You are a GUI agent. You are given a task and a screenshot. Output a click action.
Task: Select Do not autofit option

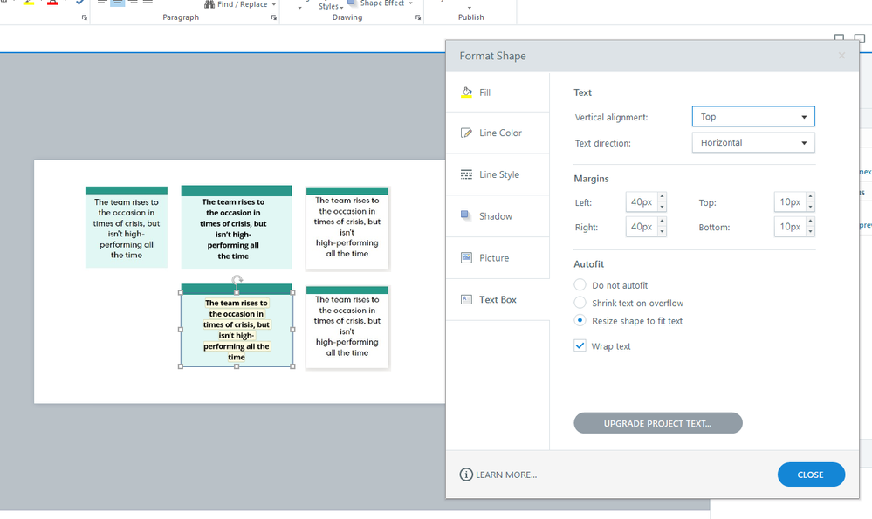[x=580, y=285]
